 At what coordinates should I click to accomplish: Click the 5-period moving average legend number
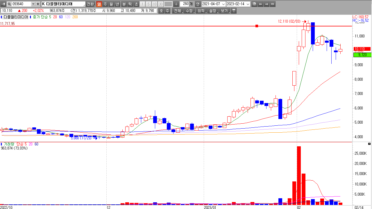pos(50,17)
